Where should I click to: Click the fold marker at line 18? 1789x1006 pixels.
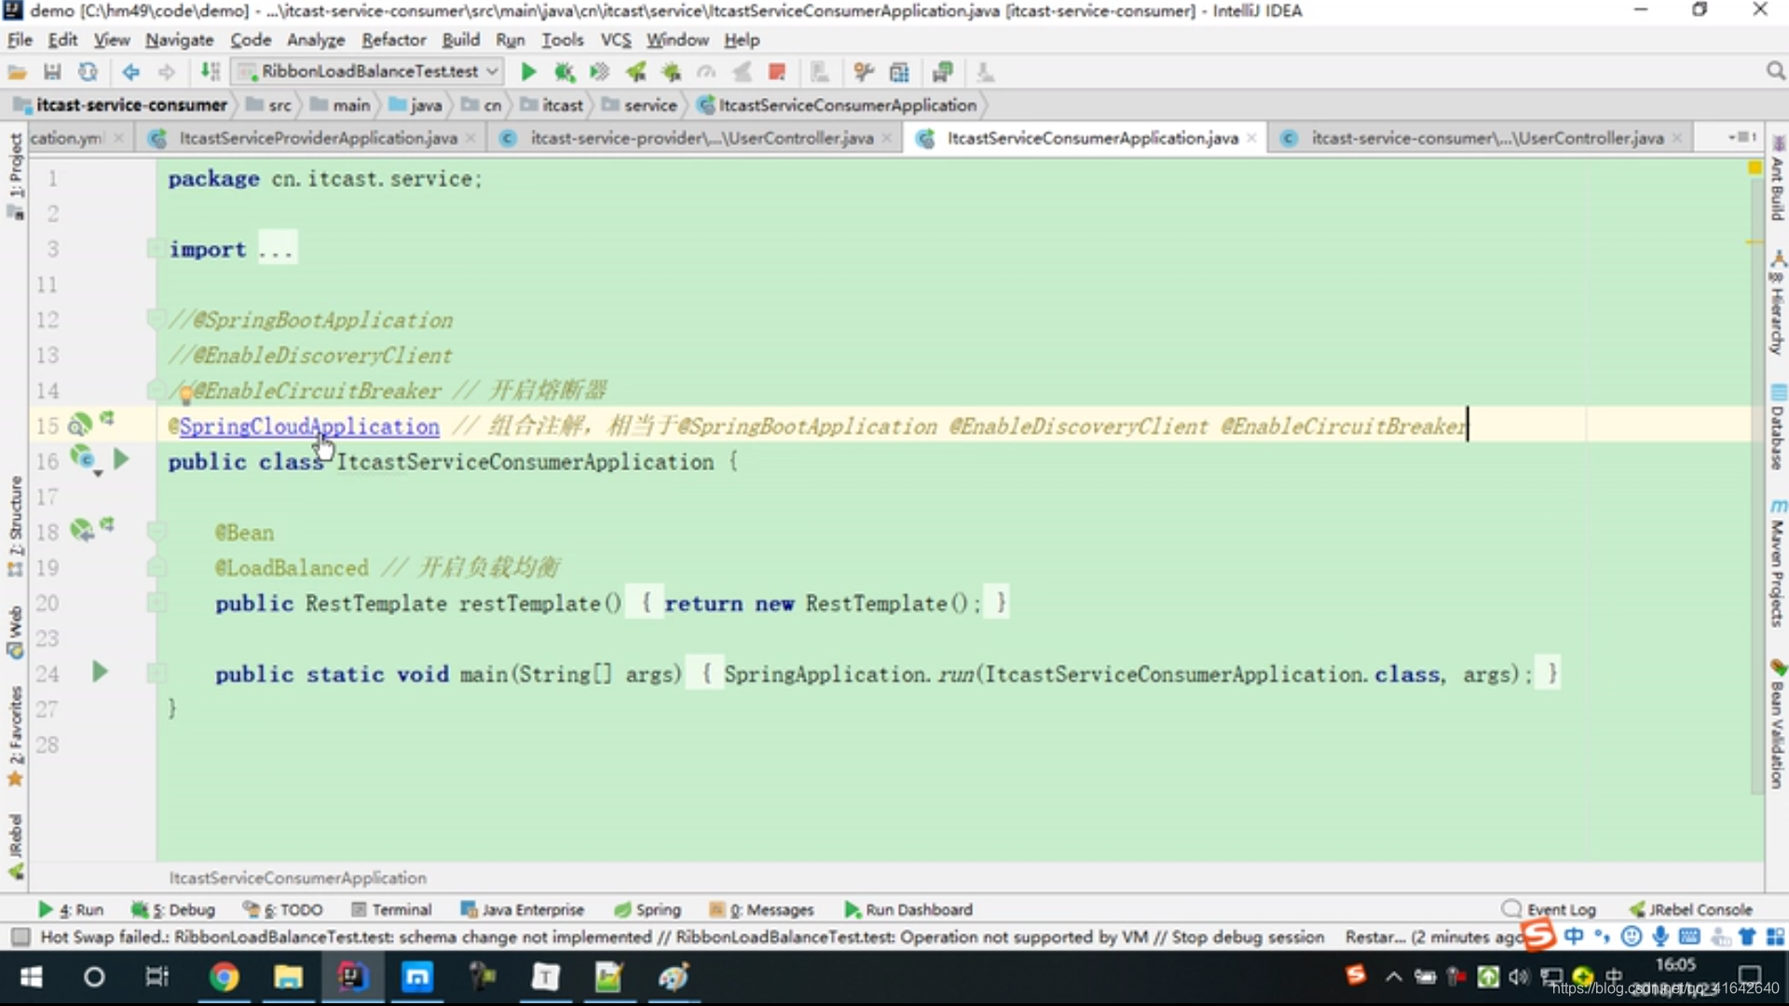coord(156,531)
